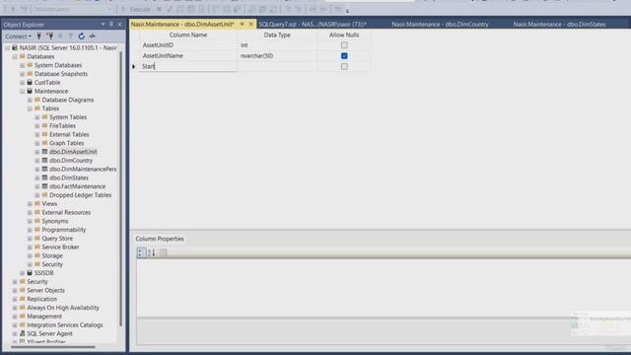The height and width of the screenshot is (355, 631).
Task: Click the NASIR server icon in the tree
Action: pos(15,47)
